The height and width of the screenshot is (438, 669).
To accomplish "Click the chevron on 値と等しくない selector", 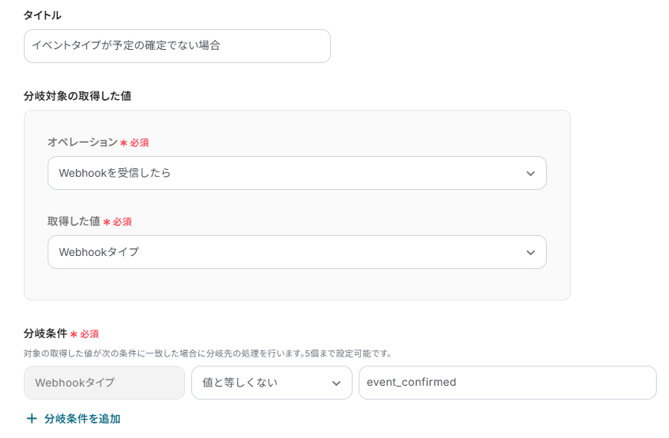I will point(336,383).
